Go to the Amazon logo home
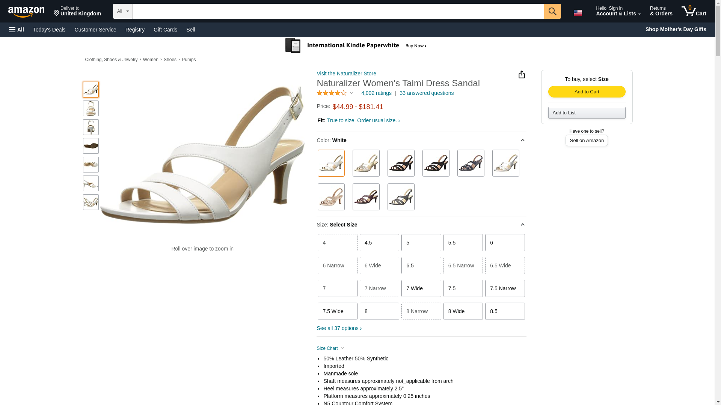The height and width of the screenshot is (405, 721). 26,12
